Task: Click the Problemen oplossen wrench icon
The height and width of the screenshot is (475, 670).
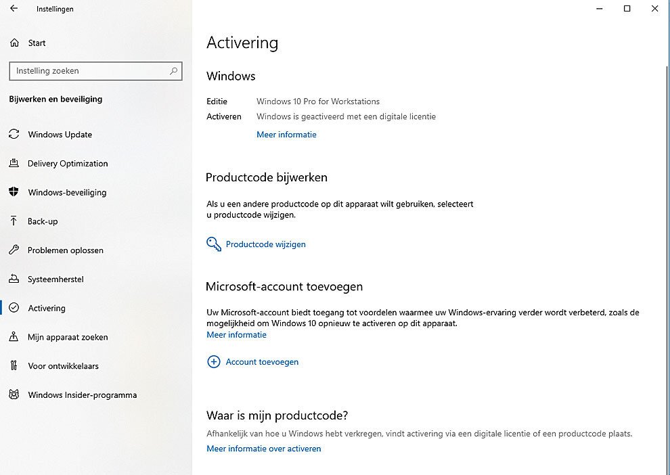Action: (14, 250)
